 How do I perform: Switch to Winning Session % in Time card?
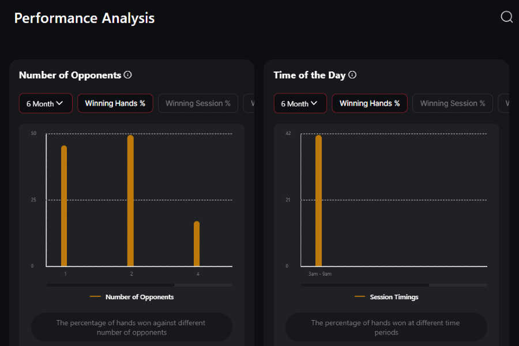click(453, 104)
